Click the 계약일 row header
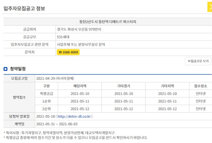The height and width of the screenshot is (143, 212). (19, 124)
